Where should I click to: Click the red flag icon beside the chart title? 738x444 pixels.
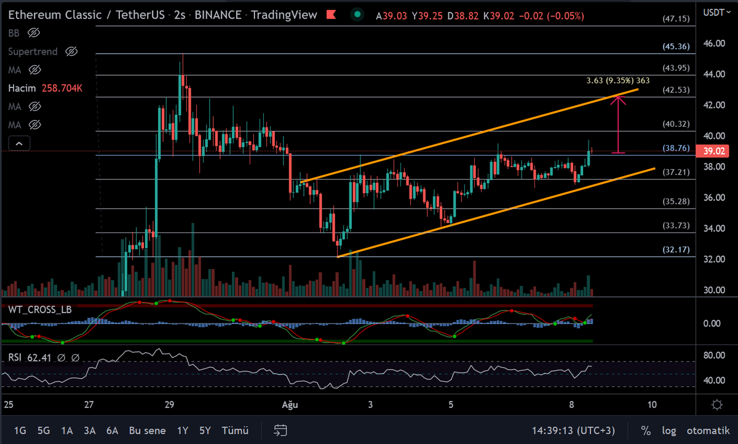[x=331, y=14]
